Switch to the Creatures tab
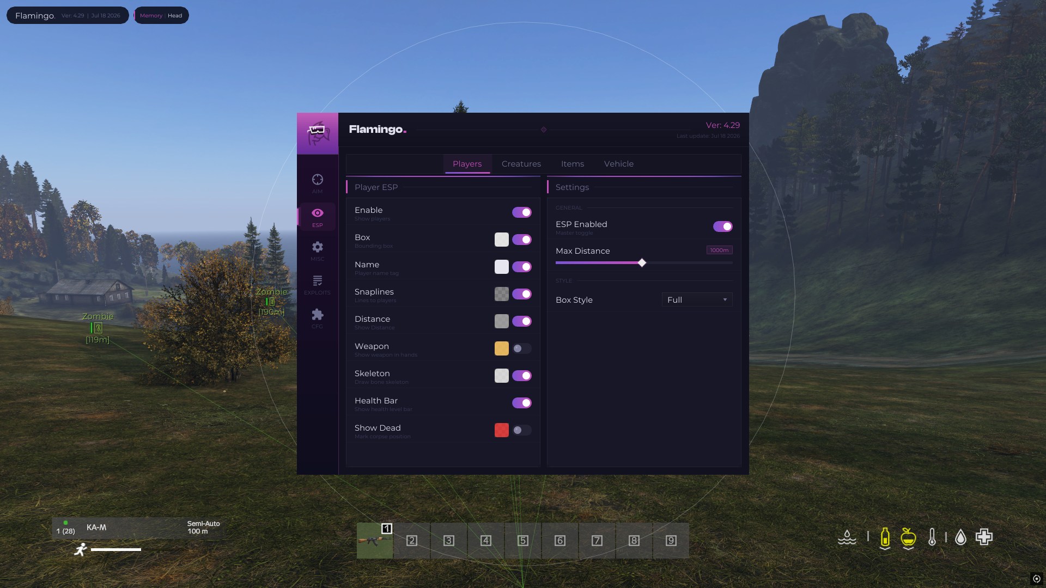The image size is (1046, 588). click(x=521, y=164)
